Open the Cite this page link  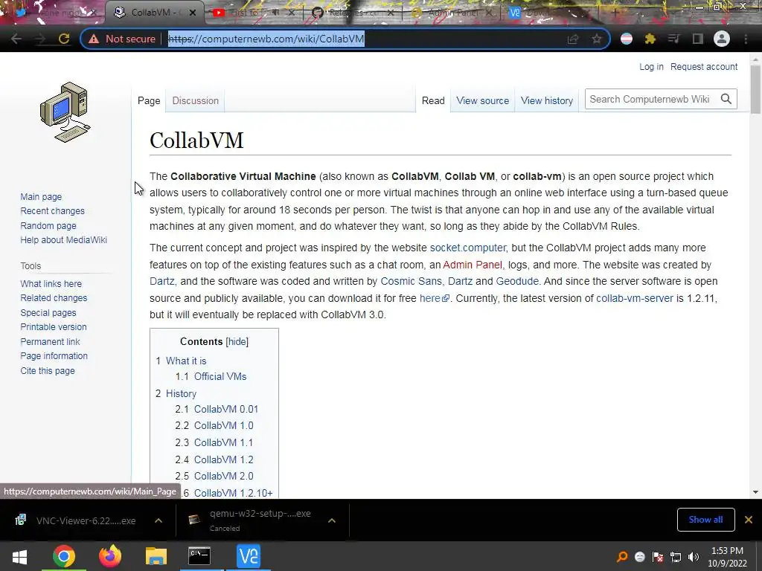48,370
